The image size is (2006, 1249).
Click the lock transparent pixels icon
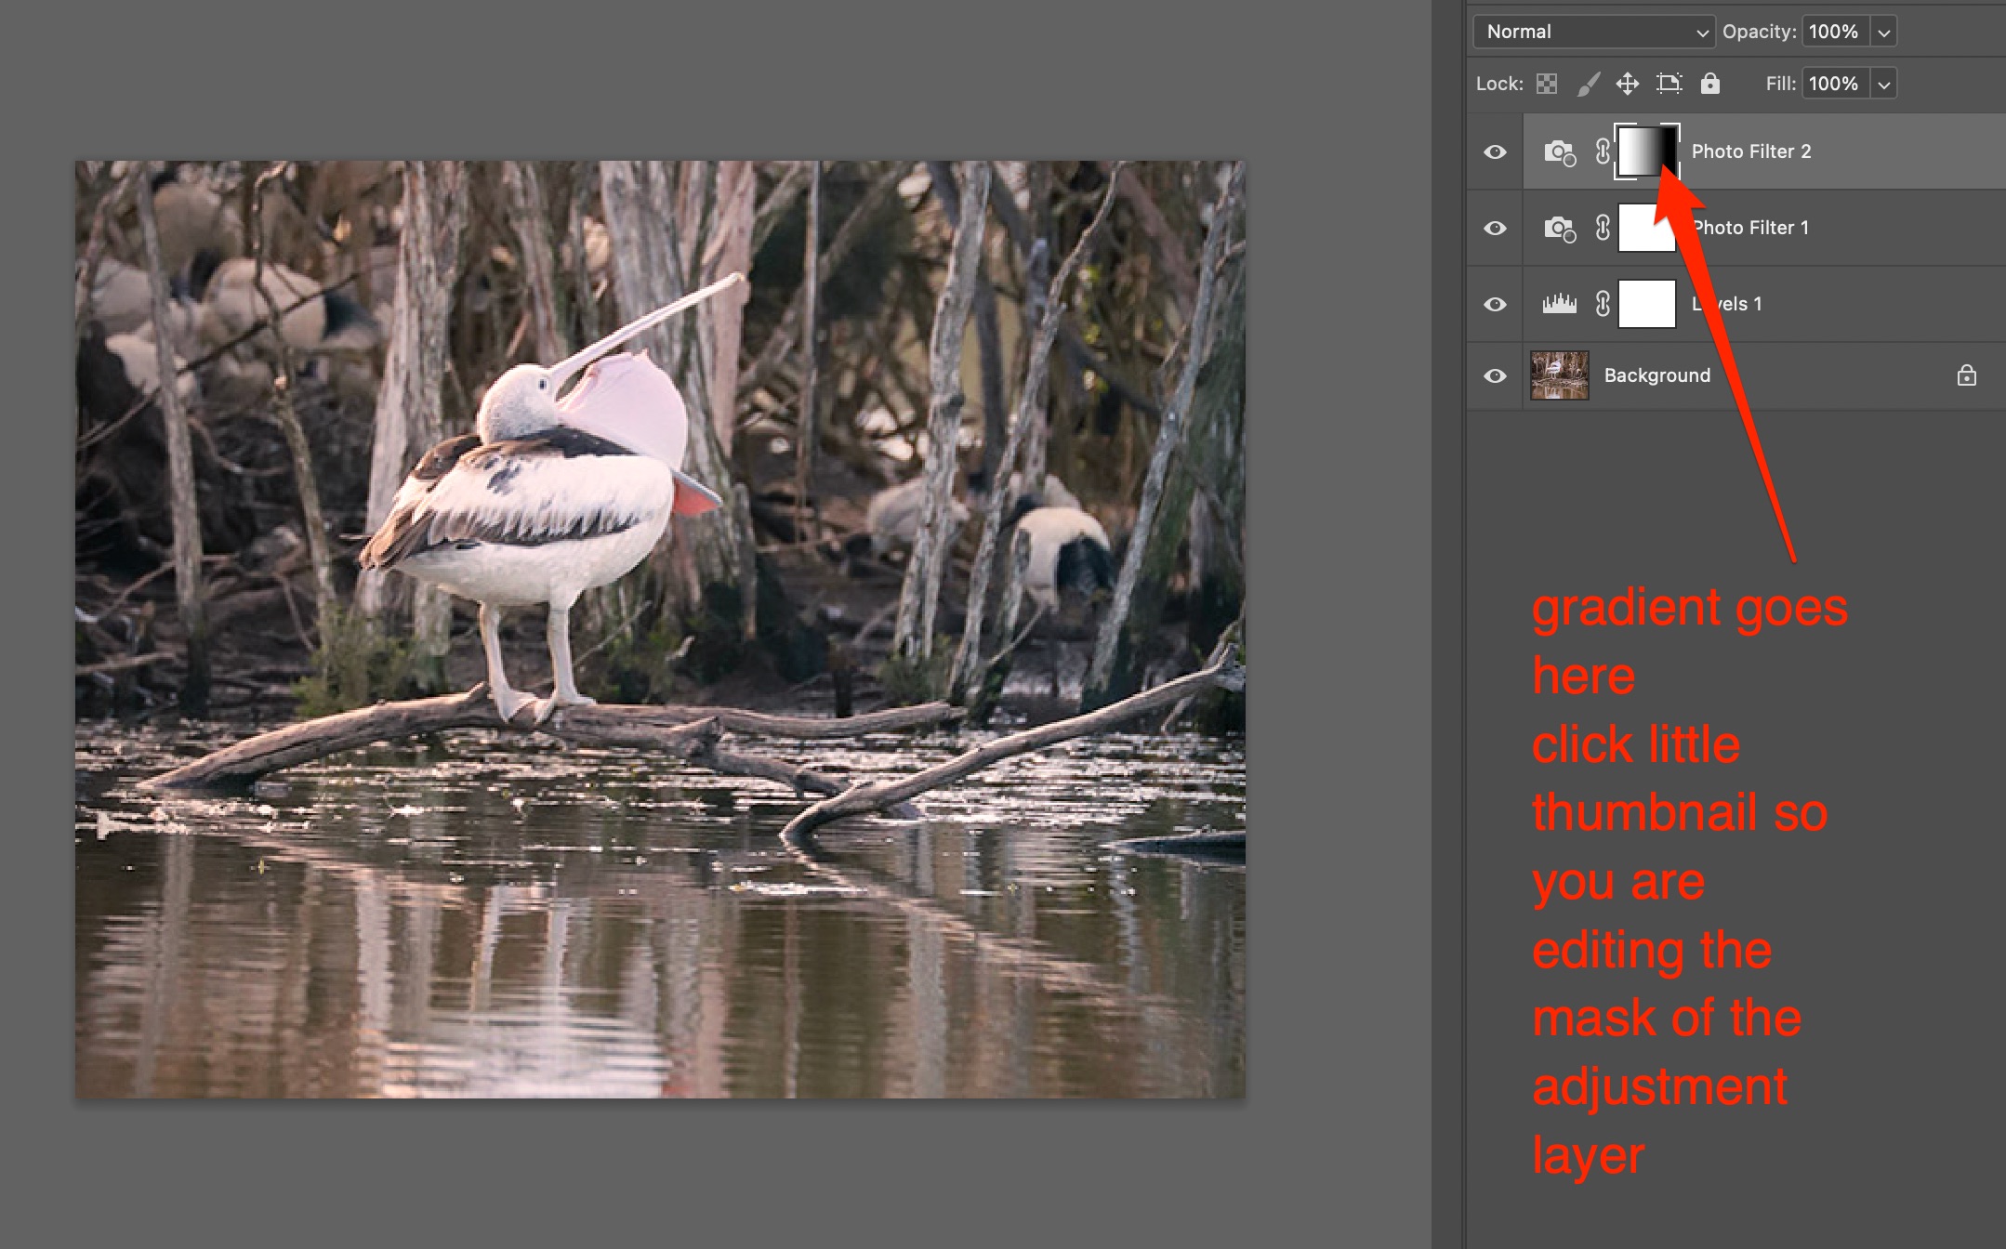coord(1547,84)
